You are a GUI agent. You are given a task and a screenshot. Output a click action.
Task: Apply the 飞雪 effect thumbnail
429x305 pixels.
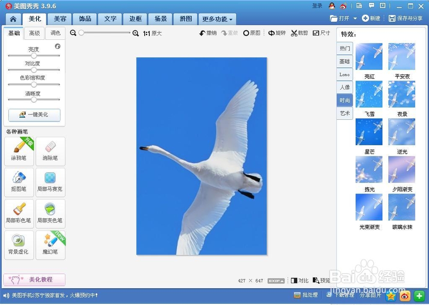click(369, 94)
